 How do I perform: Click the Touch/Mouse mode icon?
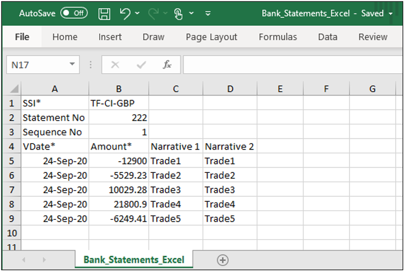click(179, 13)
